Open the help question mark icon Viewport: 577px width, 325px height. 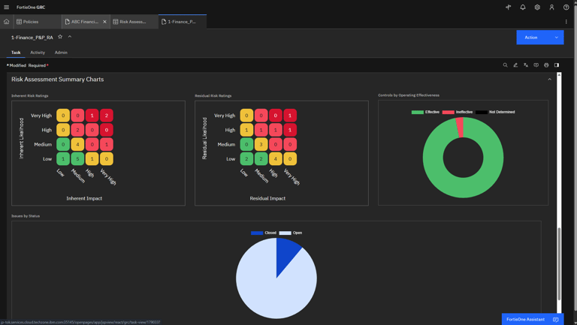pos(566,7)
